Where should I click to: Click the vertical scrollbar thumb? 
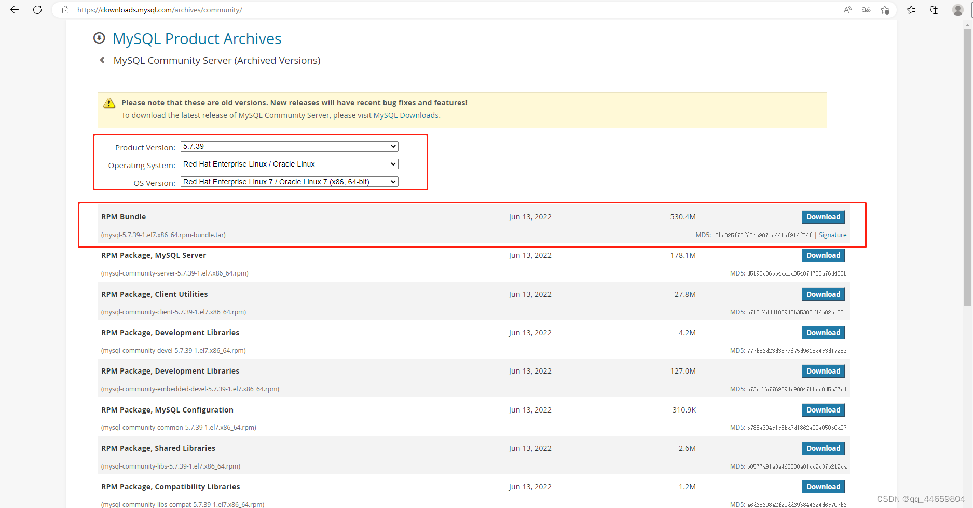(x=968, y=167)
